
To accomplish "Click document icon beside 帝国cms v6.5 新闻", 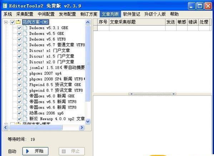I will pos(25,102).
